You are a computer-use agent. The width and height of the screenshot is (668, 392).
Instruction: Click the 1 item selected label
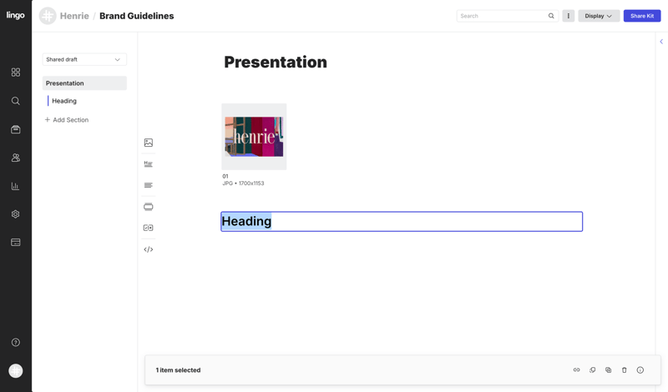tap(178, 369)
